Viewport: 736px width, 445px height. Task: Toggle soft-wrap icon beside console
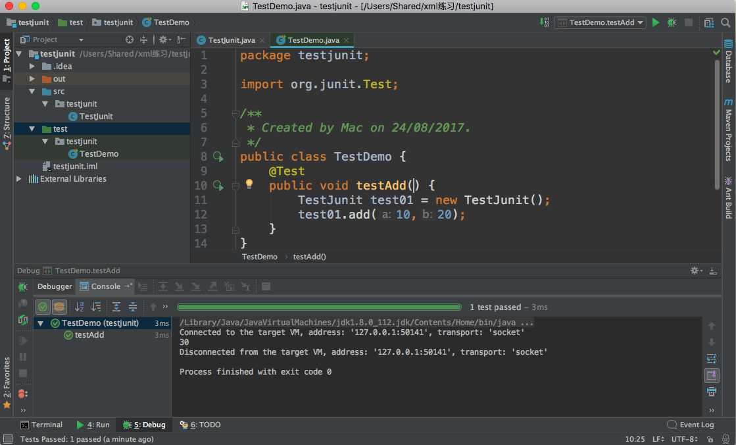click(x=712, y=359)
